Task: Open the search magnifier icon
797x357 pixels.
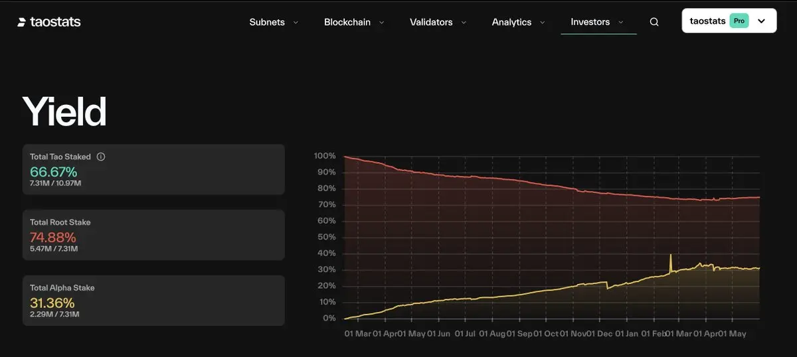Action: (x=654, y=22)
